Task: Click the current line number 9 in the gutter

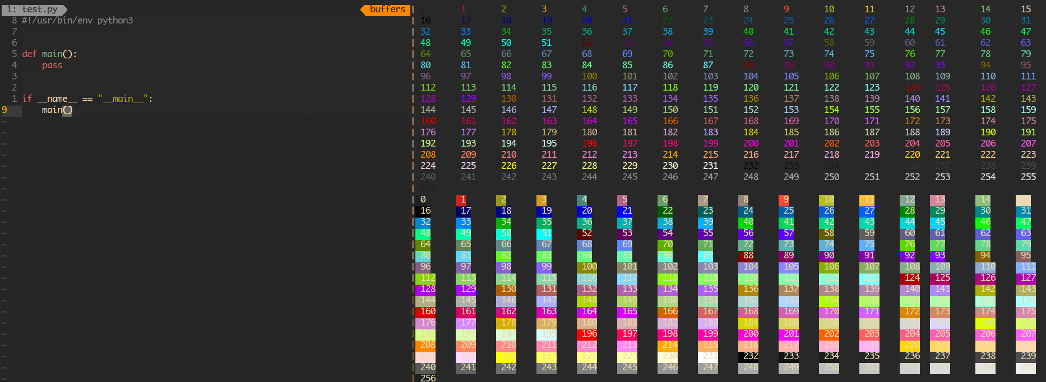Action: coord(4,110)
